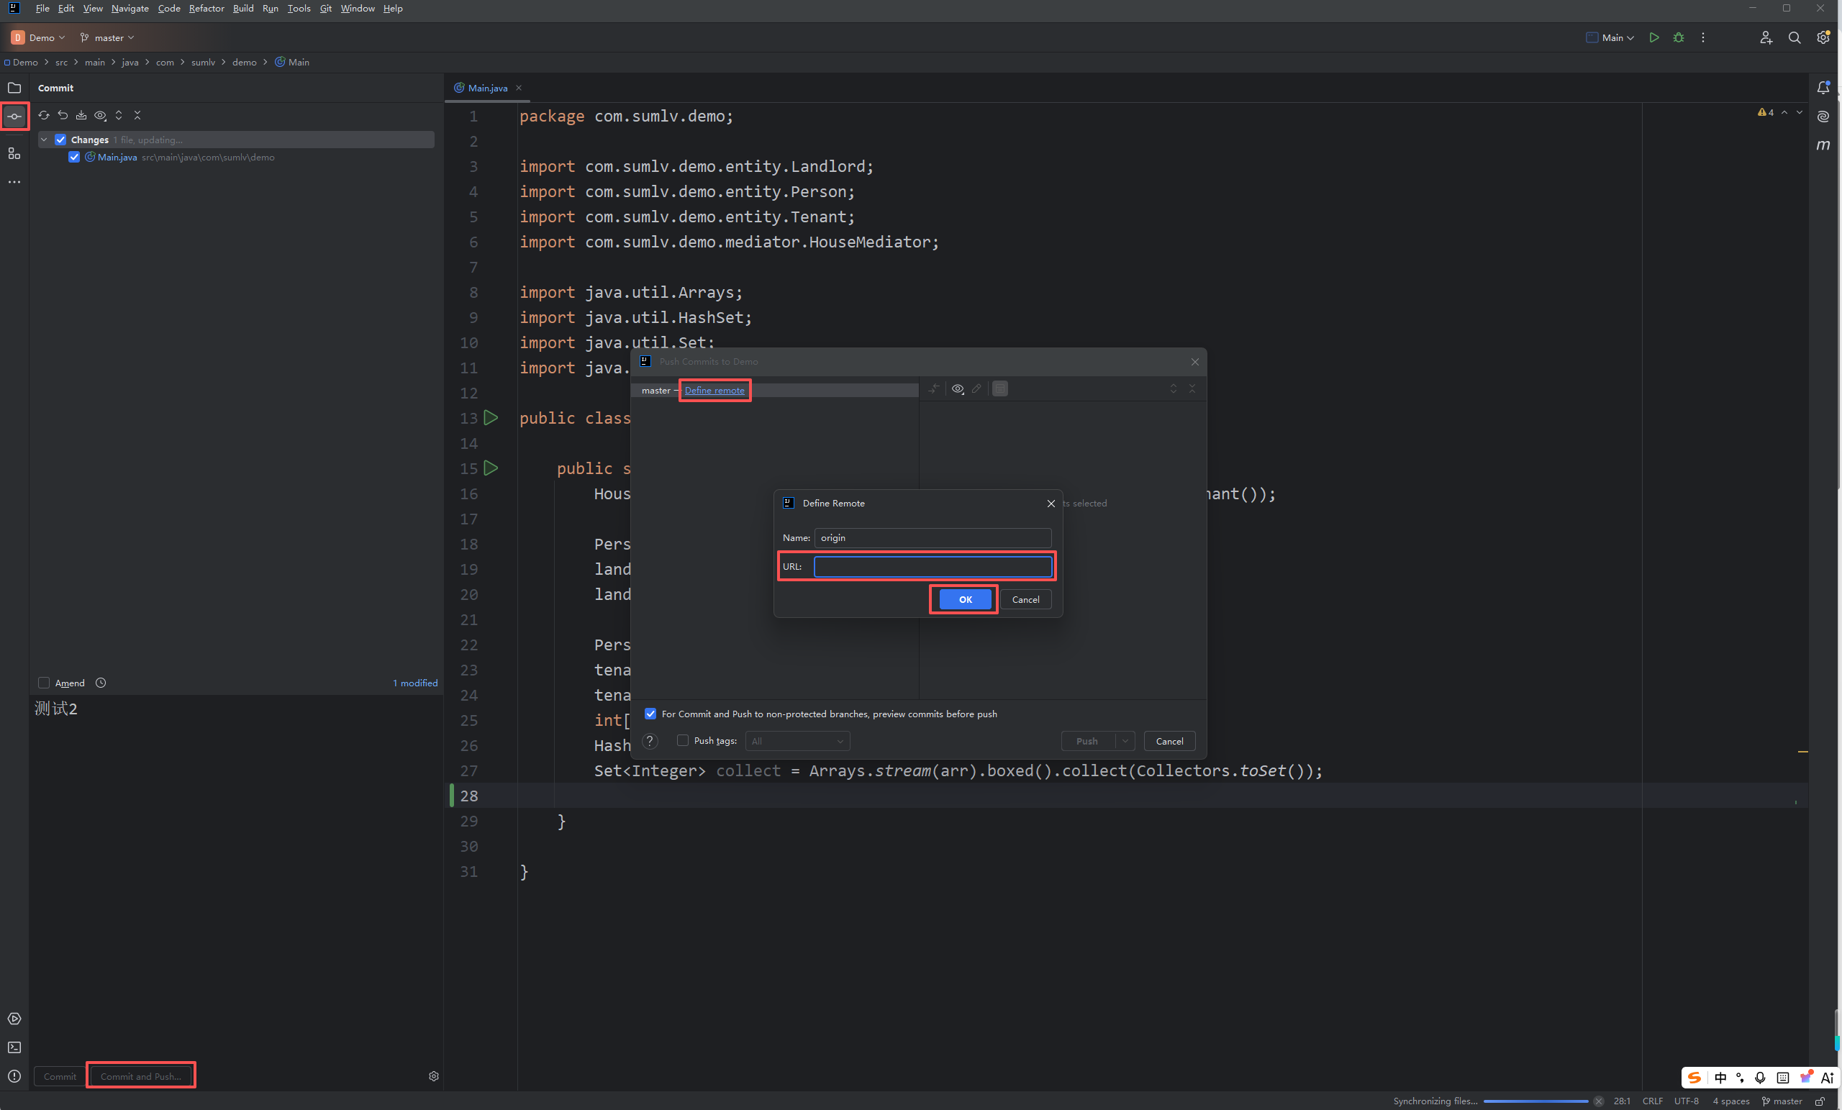
Task: Open the AI Assistant spiral icon
Action: point(1823,117)
